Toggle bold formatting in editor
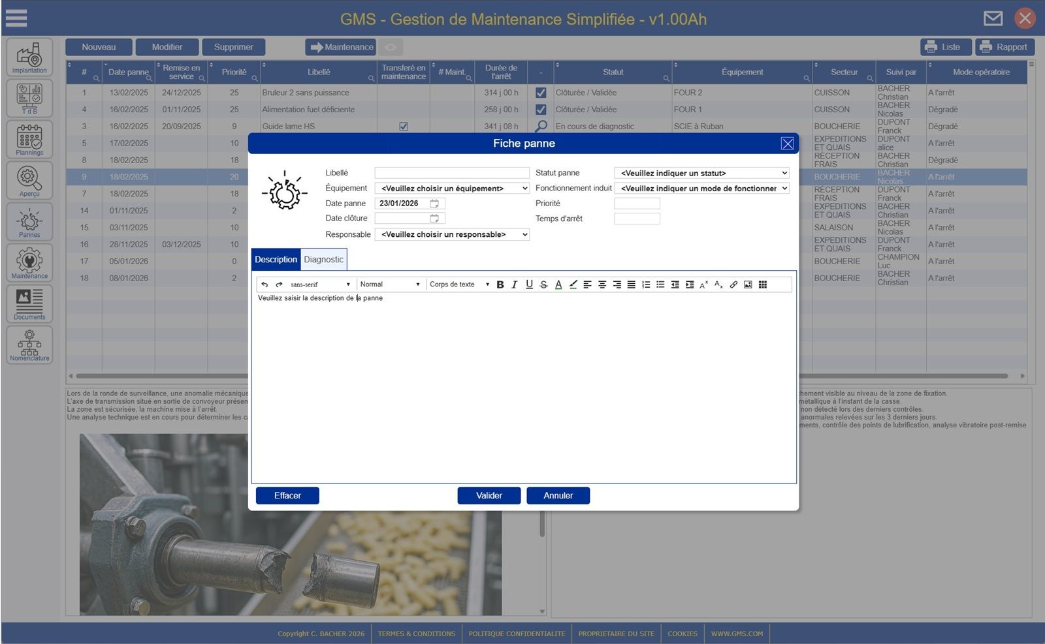 click(500, 284)
